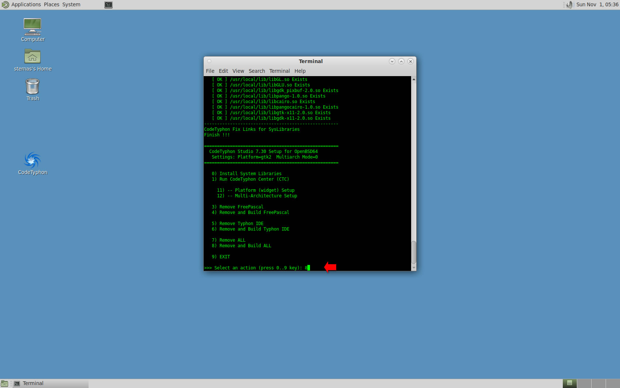Click the MATE logo icon in top panel
Screen dimensions: 620x388
tap(5, 5)
